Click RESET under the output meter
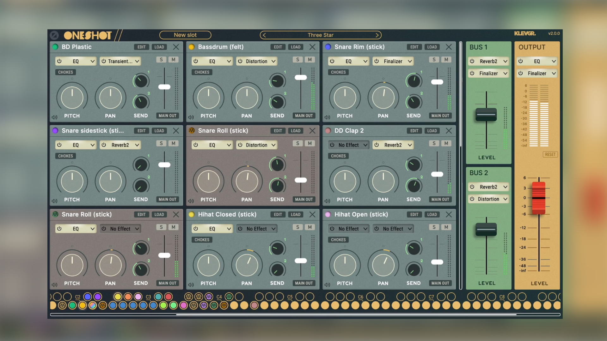 [550, 154]
